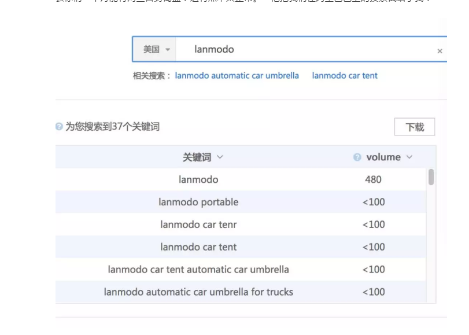The width and height of the screenshot is (469, 335).
Task: Sort by the 关键词 column chevron
Action: pyautogui.click(x=220, y=157)
